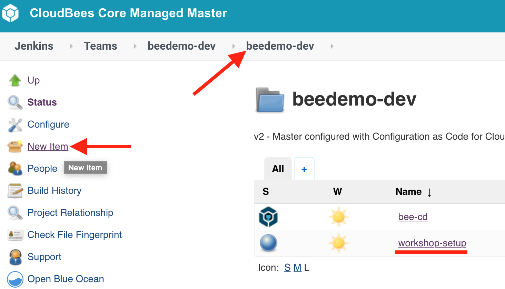Image resolution: width=505 pixels, height=289 pixels.
Task: Set icon size to M
Action: tap(298, 268)
